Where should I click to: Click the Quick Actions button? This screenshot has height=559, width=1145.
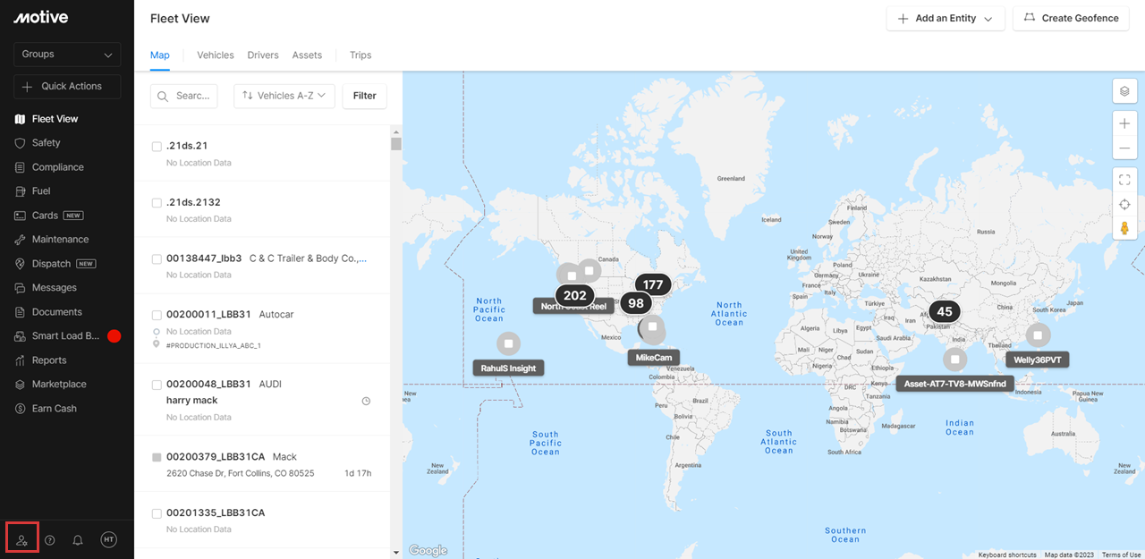tap(67, 87)
